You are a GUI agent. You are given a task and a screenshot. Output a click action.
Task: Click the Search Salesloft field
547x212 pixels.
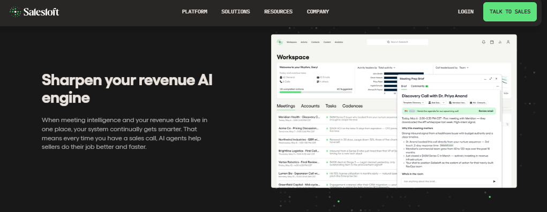pyautogui.click(x=398, y=42)
